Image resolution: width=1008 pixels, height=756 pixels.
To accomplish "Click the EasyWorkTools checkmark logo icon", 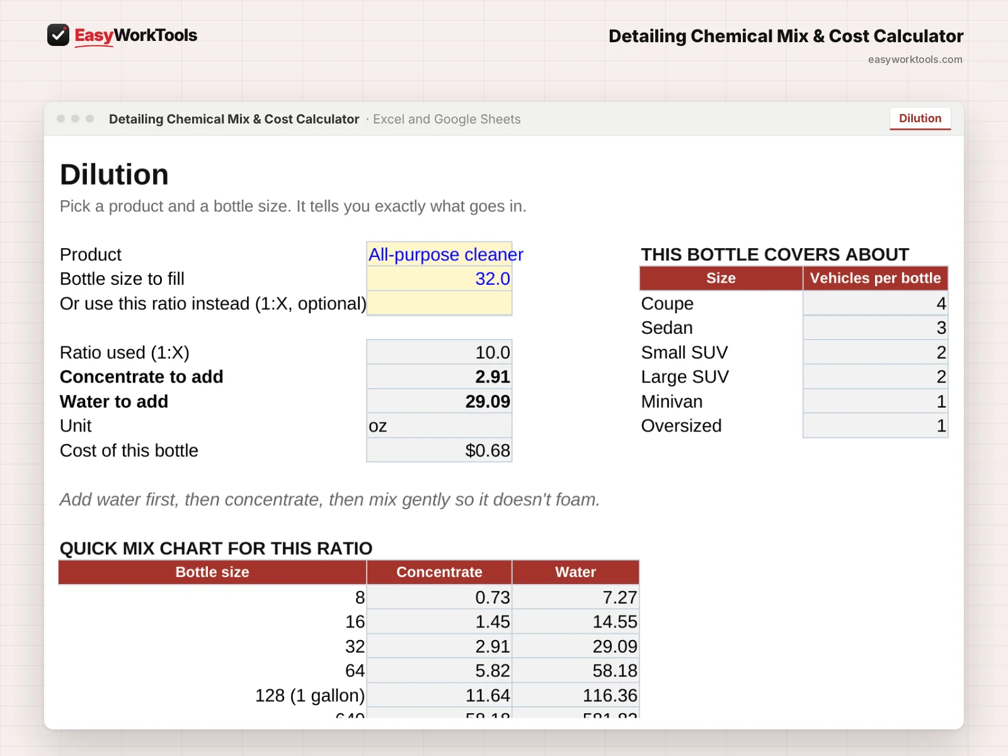I will [x=58, y=35].
